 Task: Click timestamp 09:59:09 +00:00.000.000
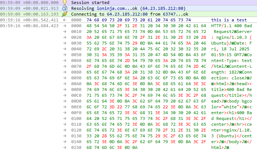[x=29, y=3]
